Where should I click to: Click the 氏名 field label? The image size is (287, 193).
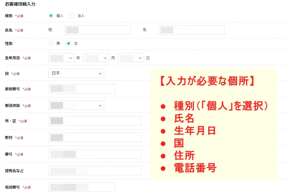point(9,30)
